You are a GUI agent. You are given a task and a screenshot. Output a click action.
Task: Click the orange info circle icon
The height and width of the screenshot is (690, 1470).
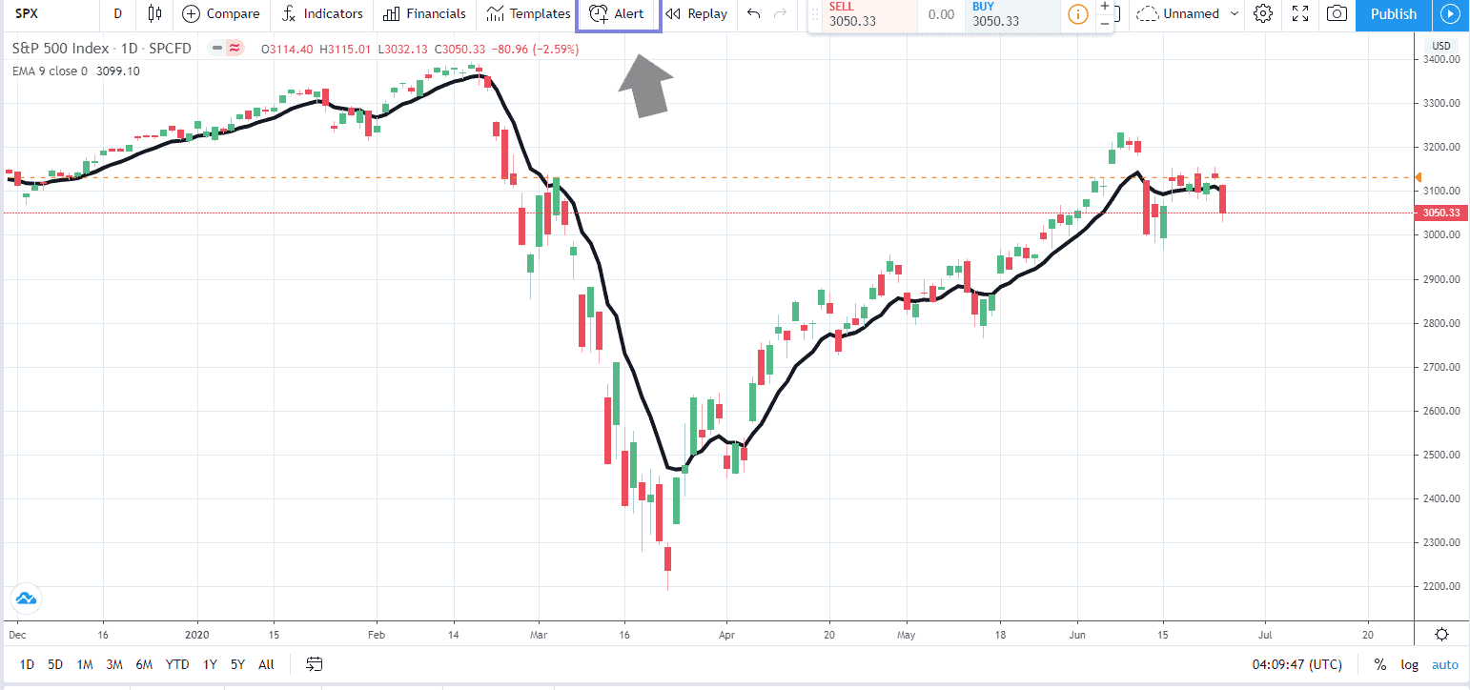tap(1077, 14)
